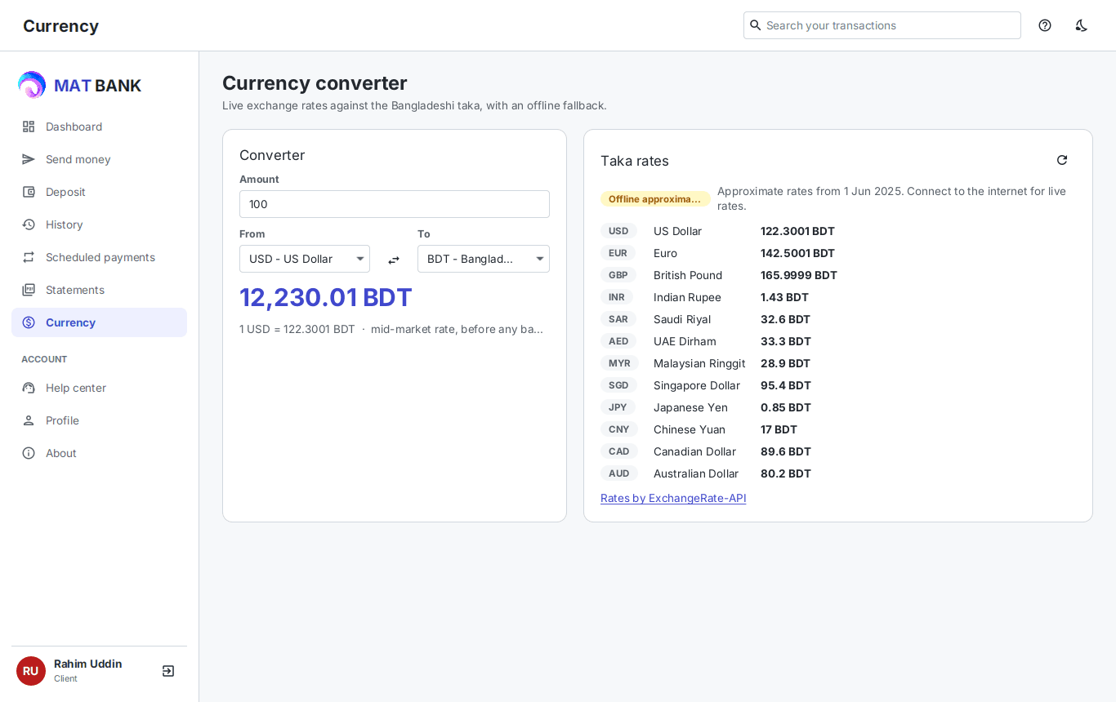
Task: Click the Offline approximate badge
Action: click(655, 198)
